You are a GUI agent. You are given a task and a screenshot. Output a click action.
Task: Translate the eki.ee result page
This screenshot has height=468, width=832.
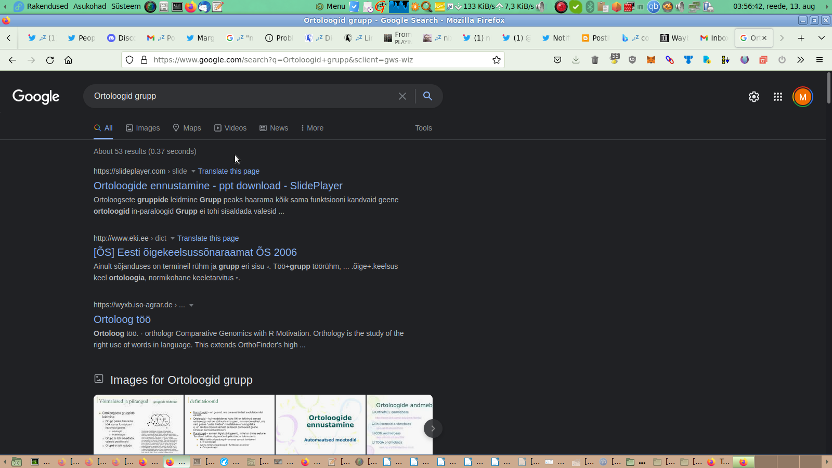click(208, 238)
